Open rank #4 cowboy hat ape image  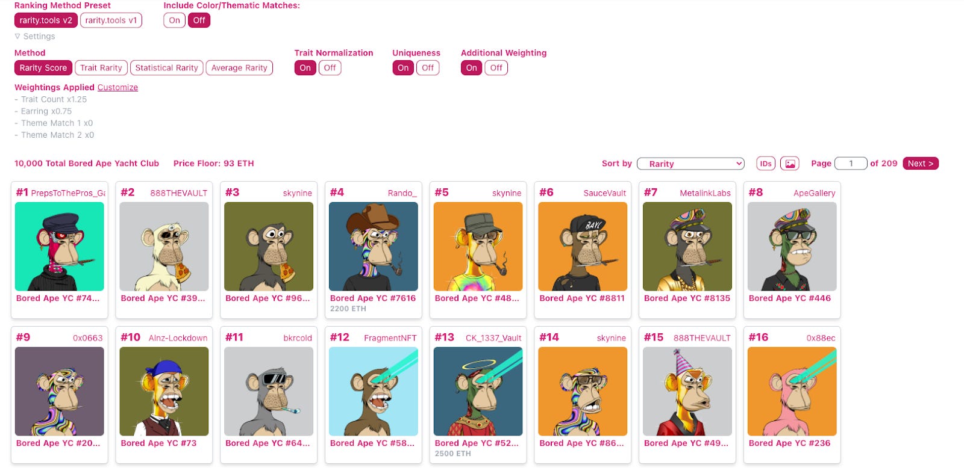pos(374,247)
